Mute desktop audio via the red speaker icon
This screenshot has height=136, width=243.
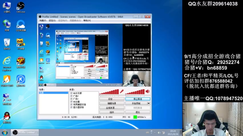click(x=148, y=92)
